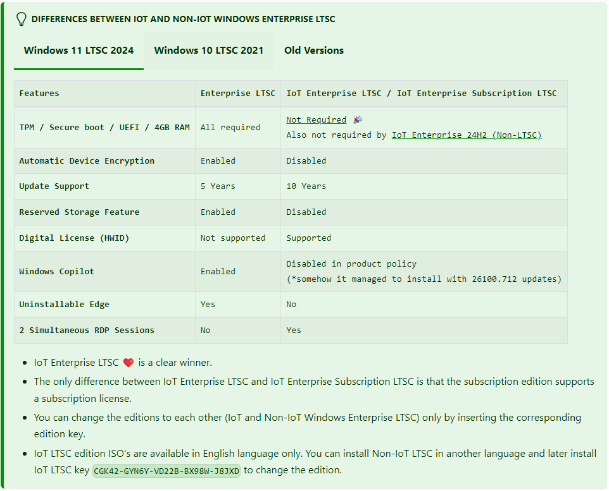Click the Features column header
Screen dimensions: 609x491
coord(39,94)
